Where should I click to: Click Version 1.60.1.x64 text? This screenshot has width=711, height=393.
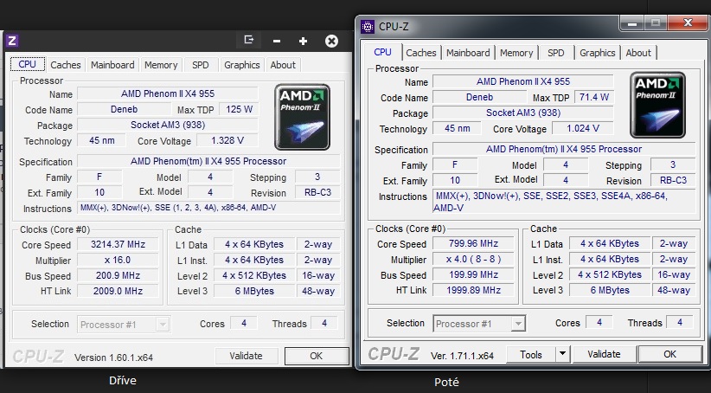coord(113,358)
